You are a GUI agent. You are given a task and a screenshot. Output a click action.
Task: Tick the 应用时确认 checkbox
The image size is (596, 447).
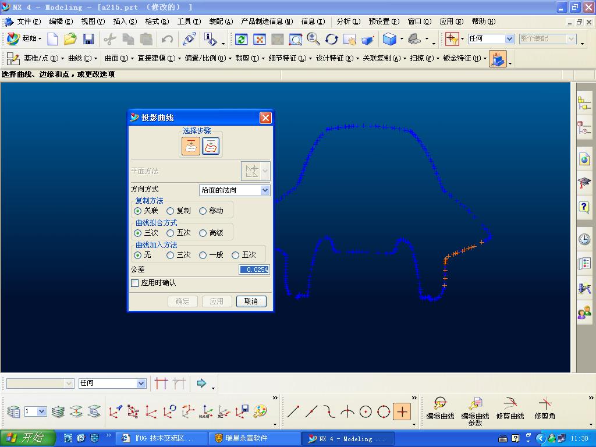(134, 283)
